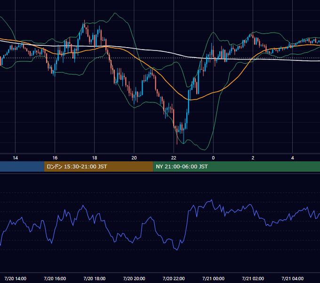Click the 16 hour axis label

[55, 158]
